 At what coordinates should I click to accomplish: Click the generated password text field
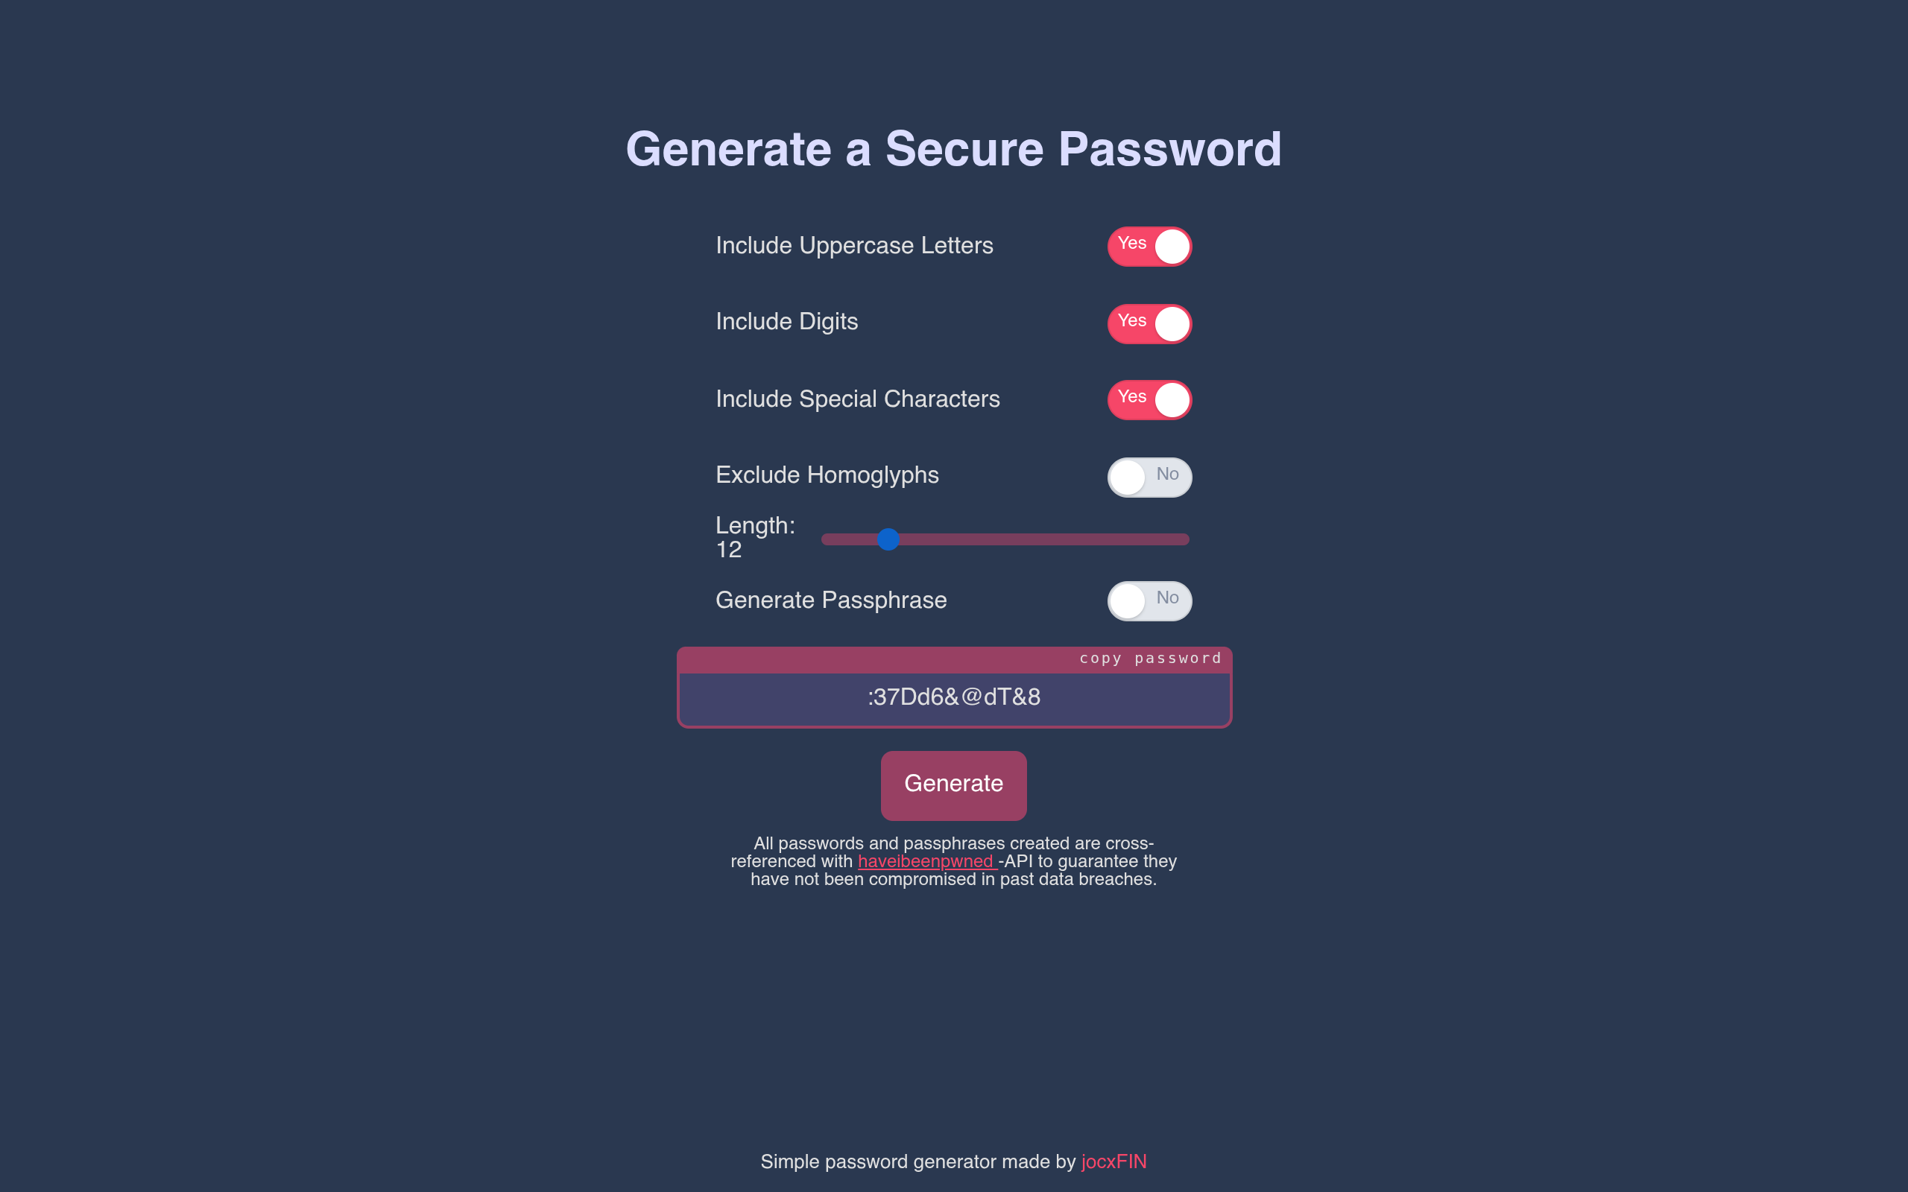[x=954, y=699]
